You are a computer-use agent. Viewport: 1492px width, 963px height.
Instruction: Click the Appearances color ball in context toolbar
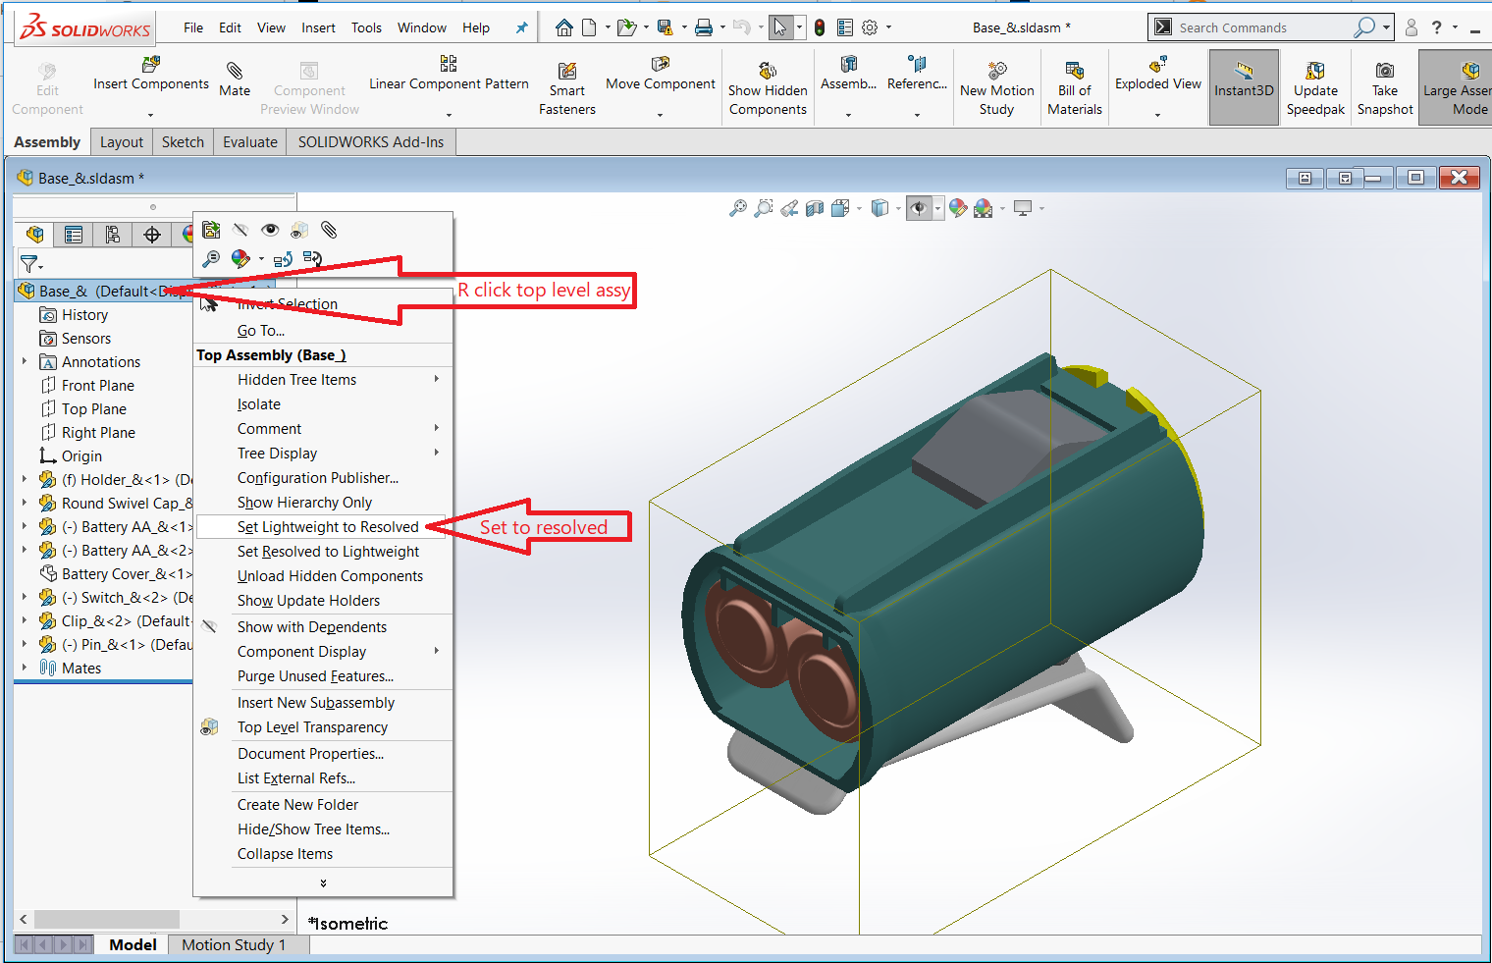(240, 259)
